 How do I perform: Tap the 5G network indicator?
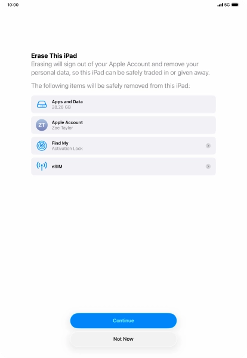(x=227, y=5)
